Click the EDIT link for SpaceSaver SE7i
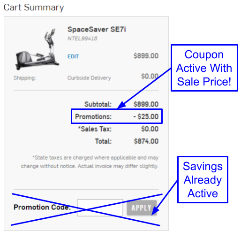 73,56
